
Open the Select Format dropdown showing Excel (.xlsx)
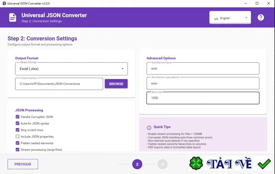pyautogui.click(x=71, y=69)
